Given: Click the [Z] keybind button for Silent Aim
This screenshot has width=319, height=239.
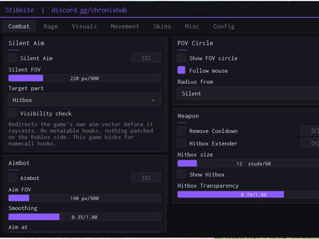Looking at the screenshot, I should (146, 58).
